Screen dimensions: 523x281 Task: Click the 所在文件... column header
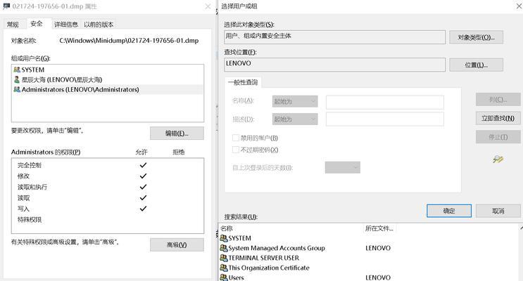(x=379, y=228)
